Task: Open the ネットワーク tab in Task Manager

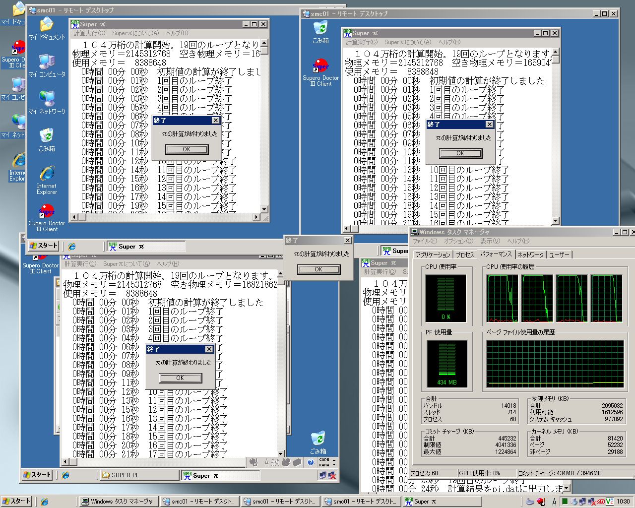Action: [x=530, y=254]
